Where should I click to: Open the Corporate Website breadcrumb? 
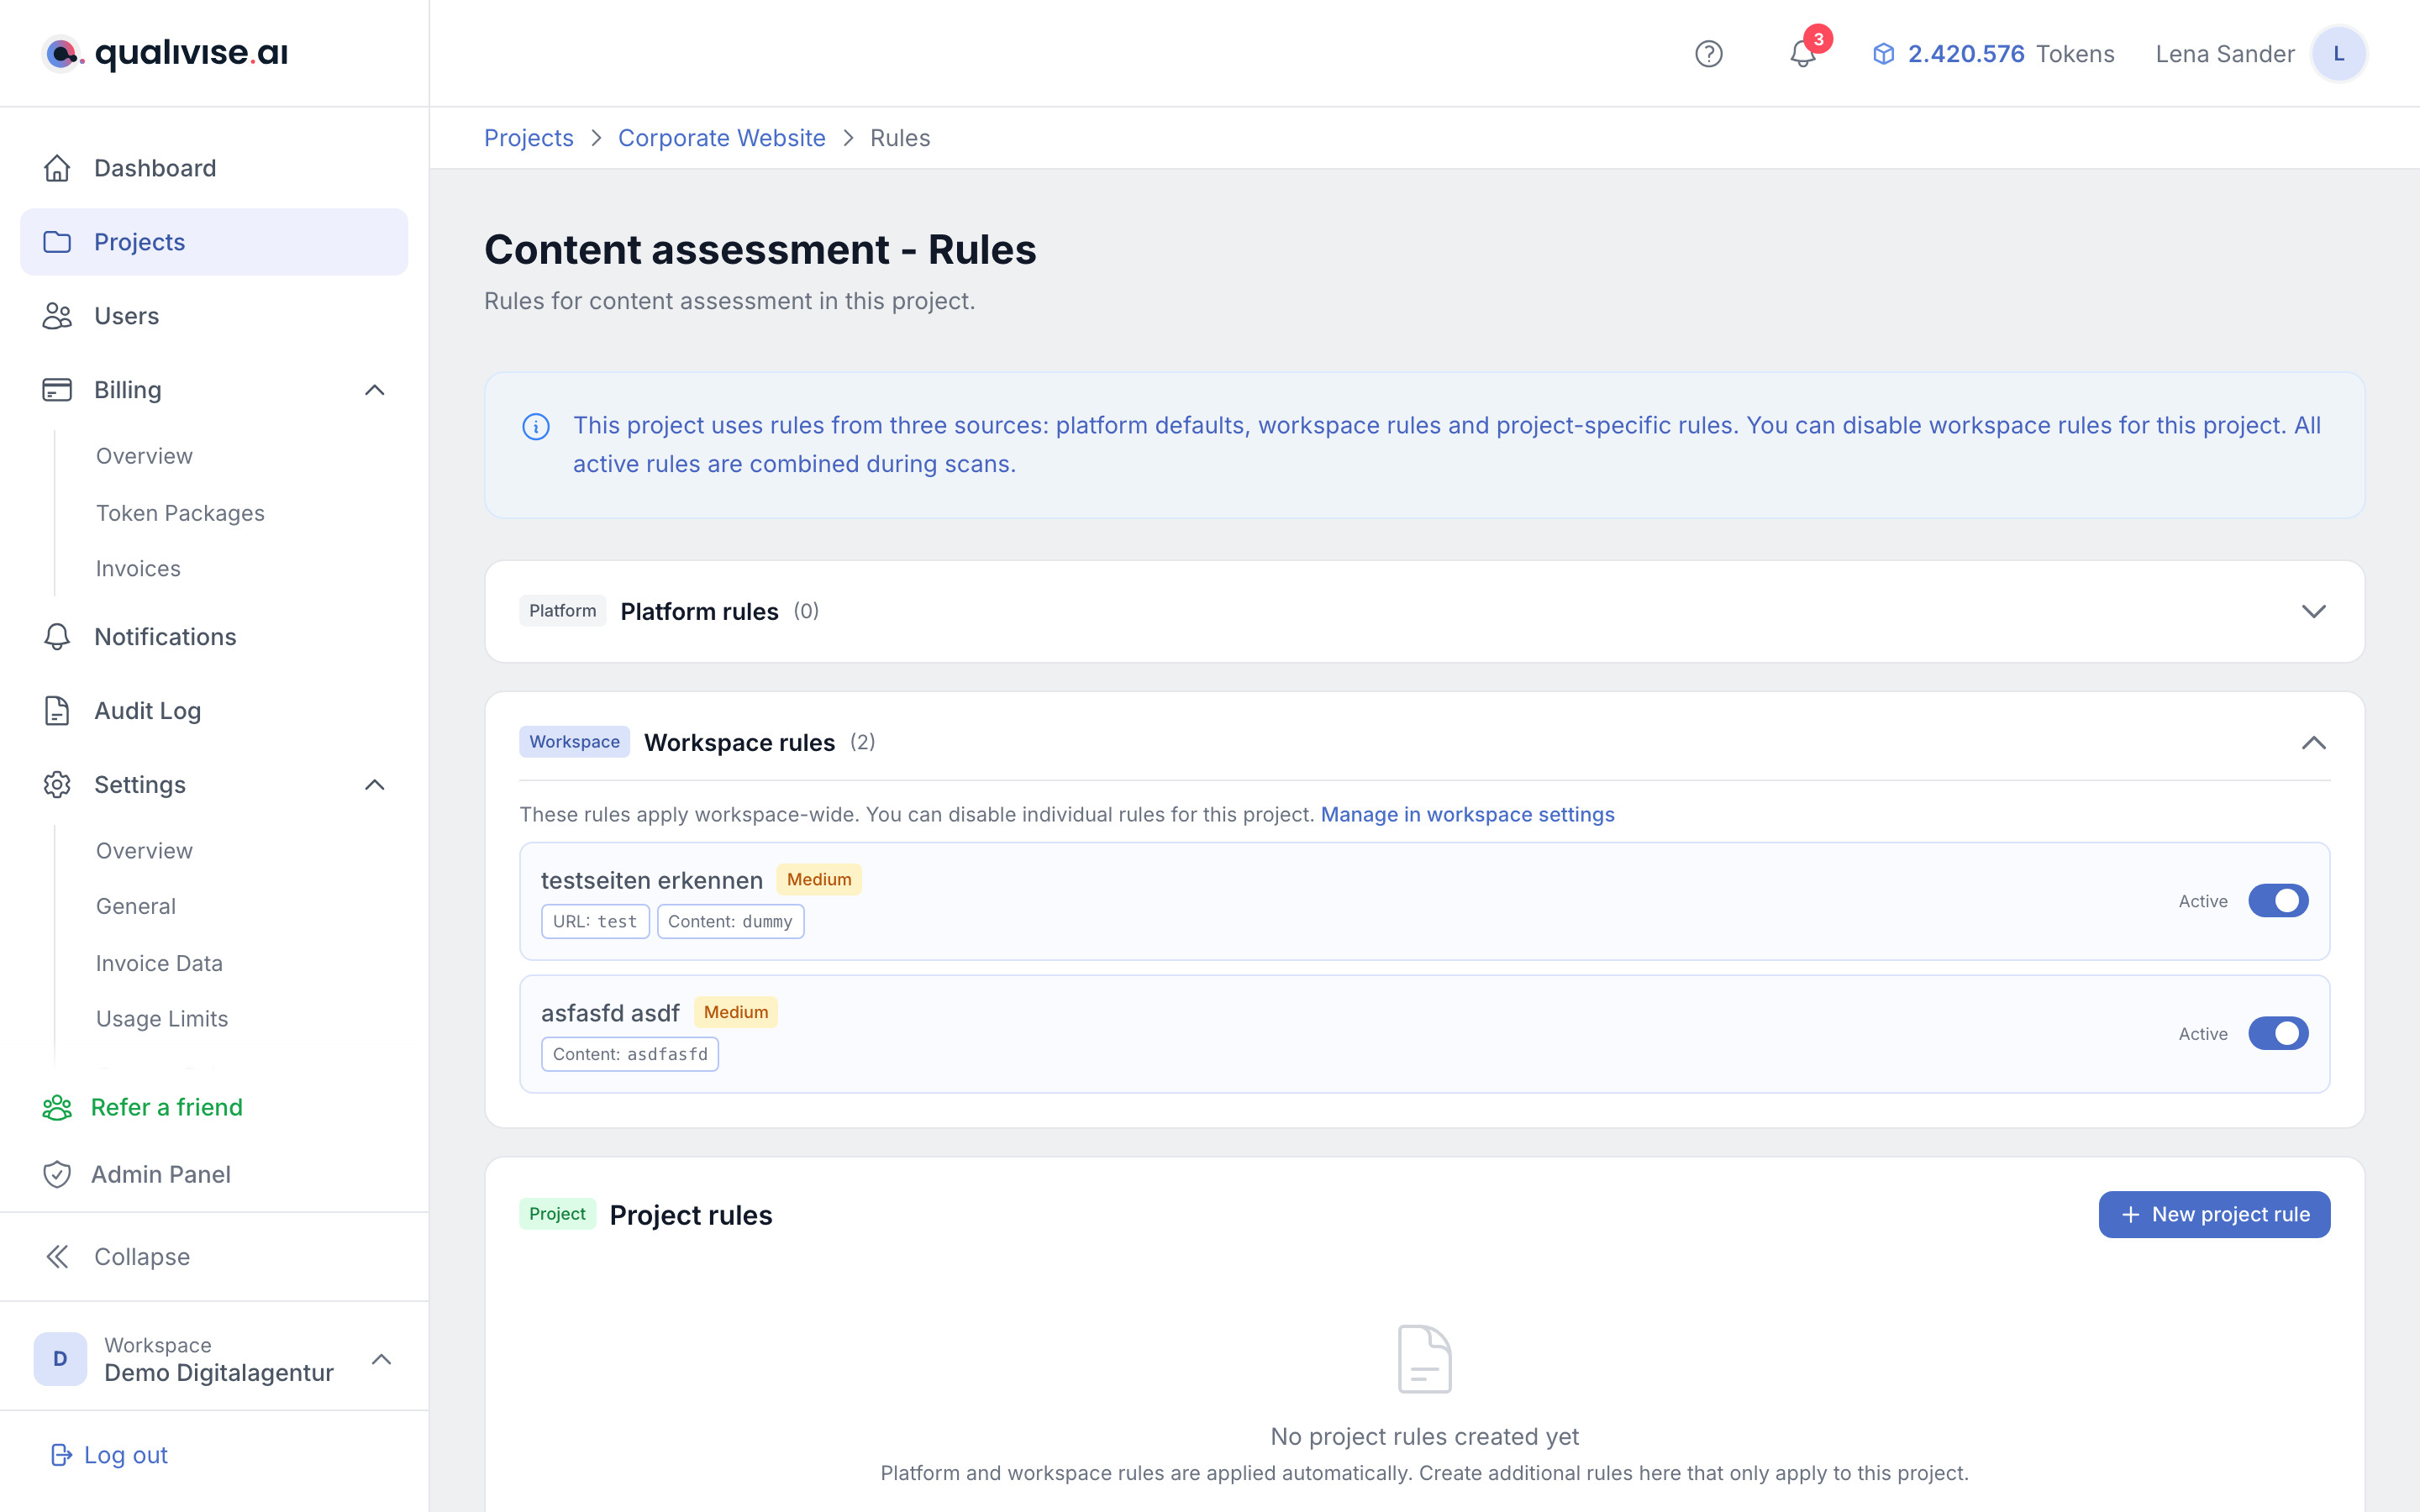point(722,138)
